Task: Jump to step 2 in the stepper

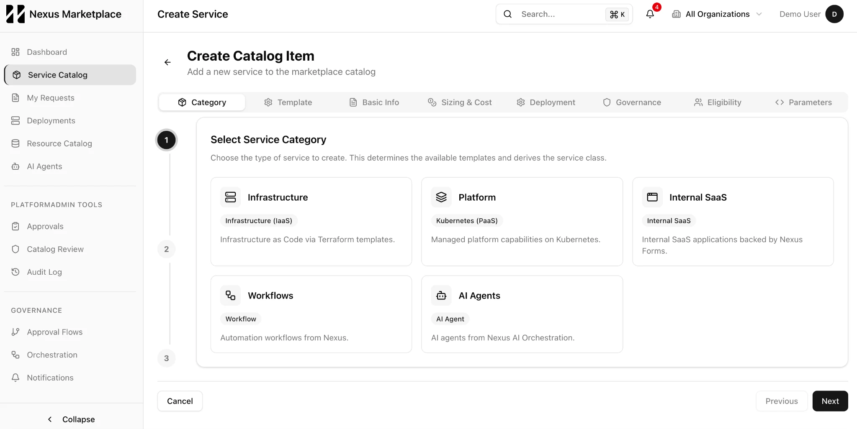Action: pyautogui.click(x=167, y=249)
